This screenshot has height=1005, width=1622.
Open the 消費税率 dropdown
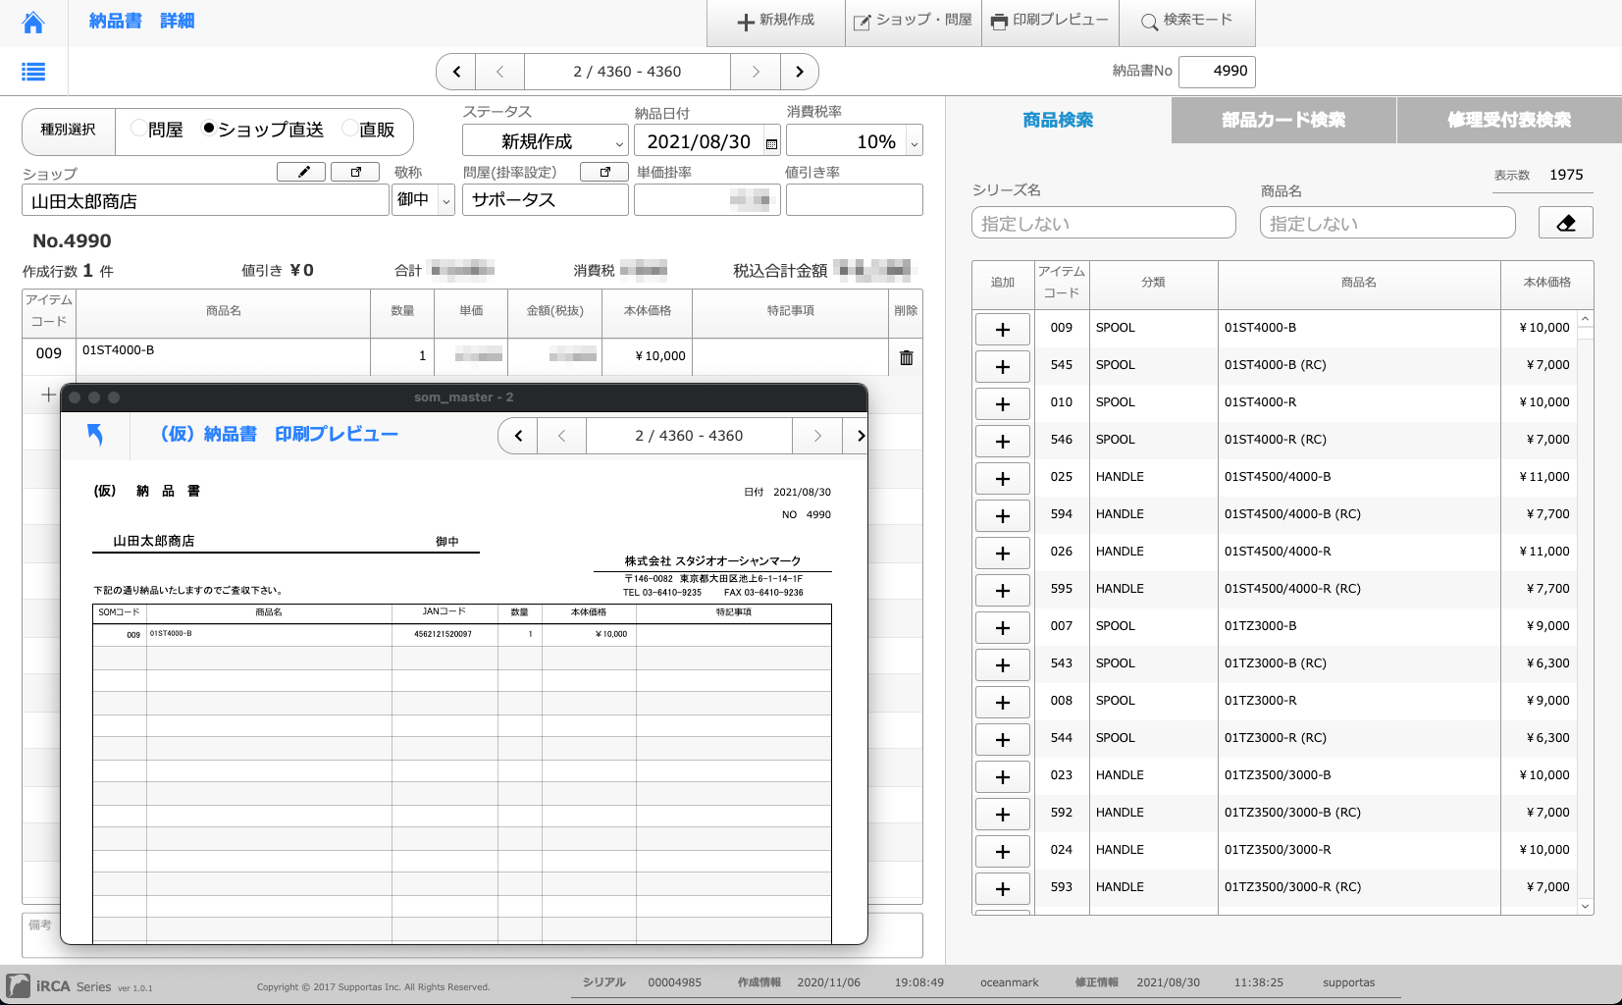point(914,143)
